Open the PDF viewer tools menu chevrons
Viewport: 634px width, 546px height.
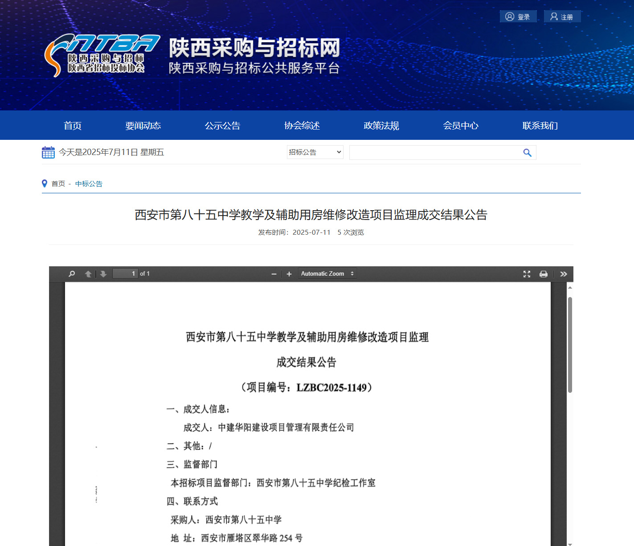pyautogui.click(x=564, y=274)
